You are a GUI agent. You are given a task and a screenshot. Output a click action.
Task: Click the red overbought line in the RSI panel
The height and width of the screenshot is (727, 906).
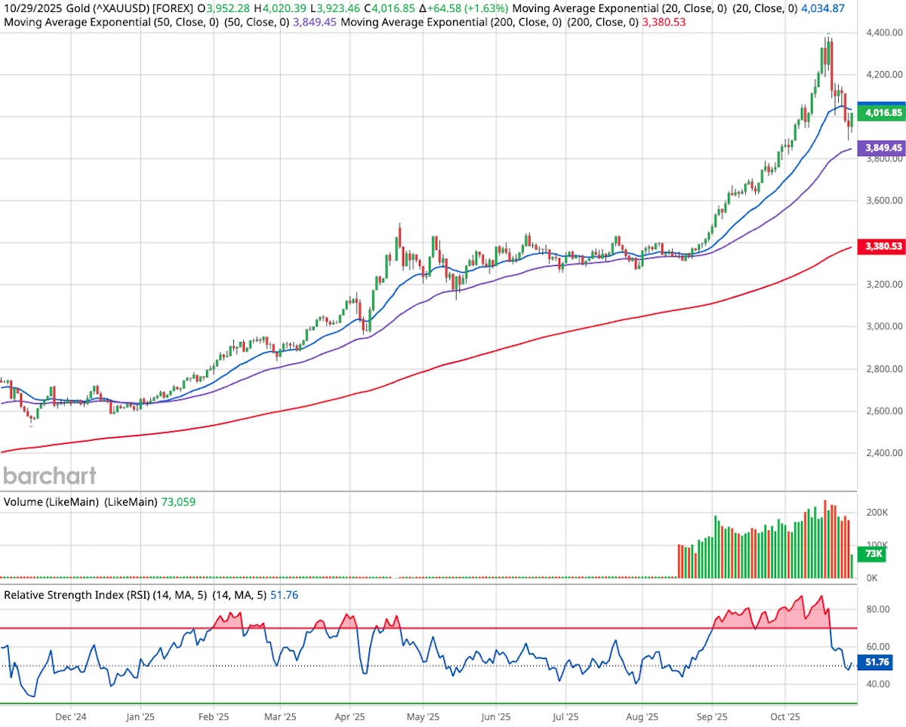point(453,628)
